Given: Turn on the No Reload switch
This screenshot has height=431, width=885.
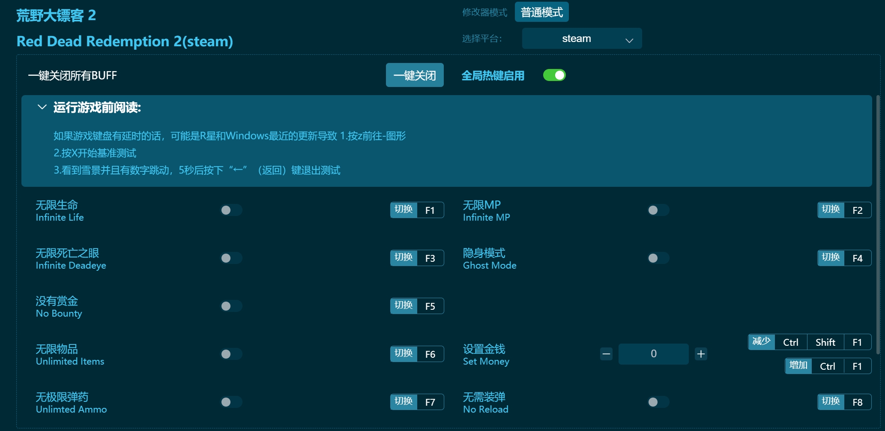Looking at the screenshot, I should 658,402.
